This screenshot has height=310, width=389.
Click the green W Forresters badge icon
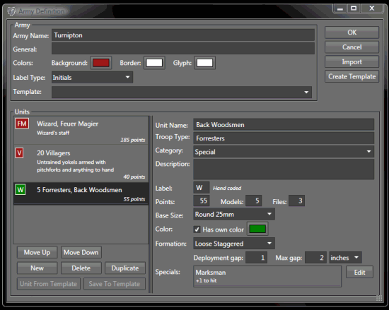21,190
